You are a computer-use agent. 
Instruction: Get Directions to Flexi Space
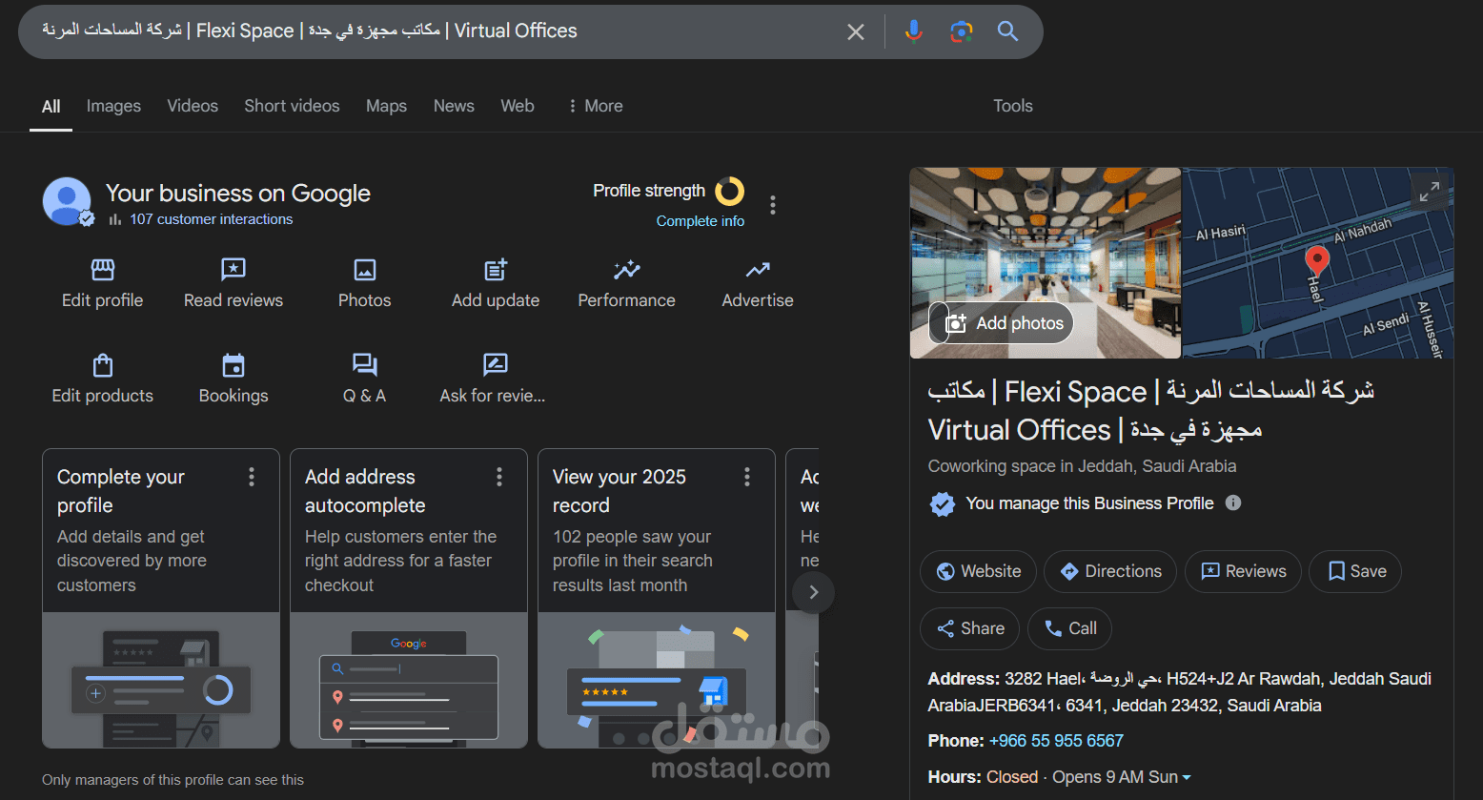(1110, 571)
